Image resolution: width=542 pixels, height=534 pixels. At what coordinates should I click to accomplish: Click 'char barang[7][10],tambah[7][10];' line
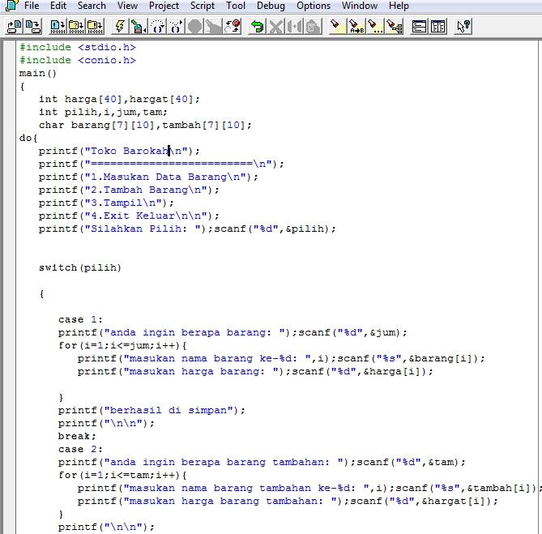coord(145,125)
